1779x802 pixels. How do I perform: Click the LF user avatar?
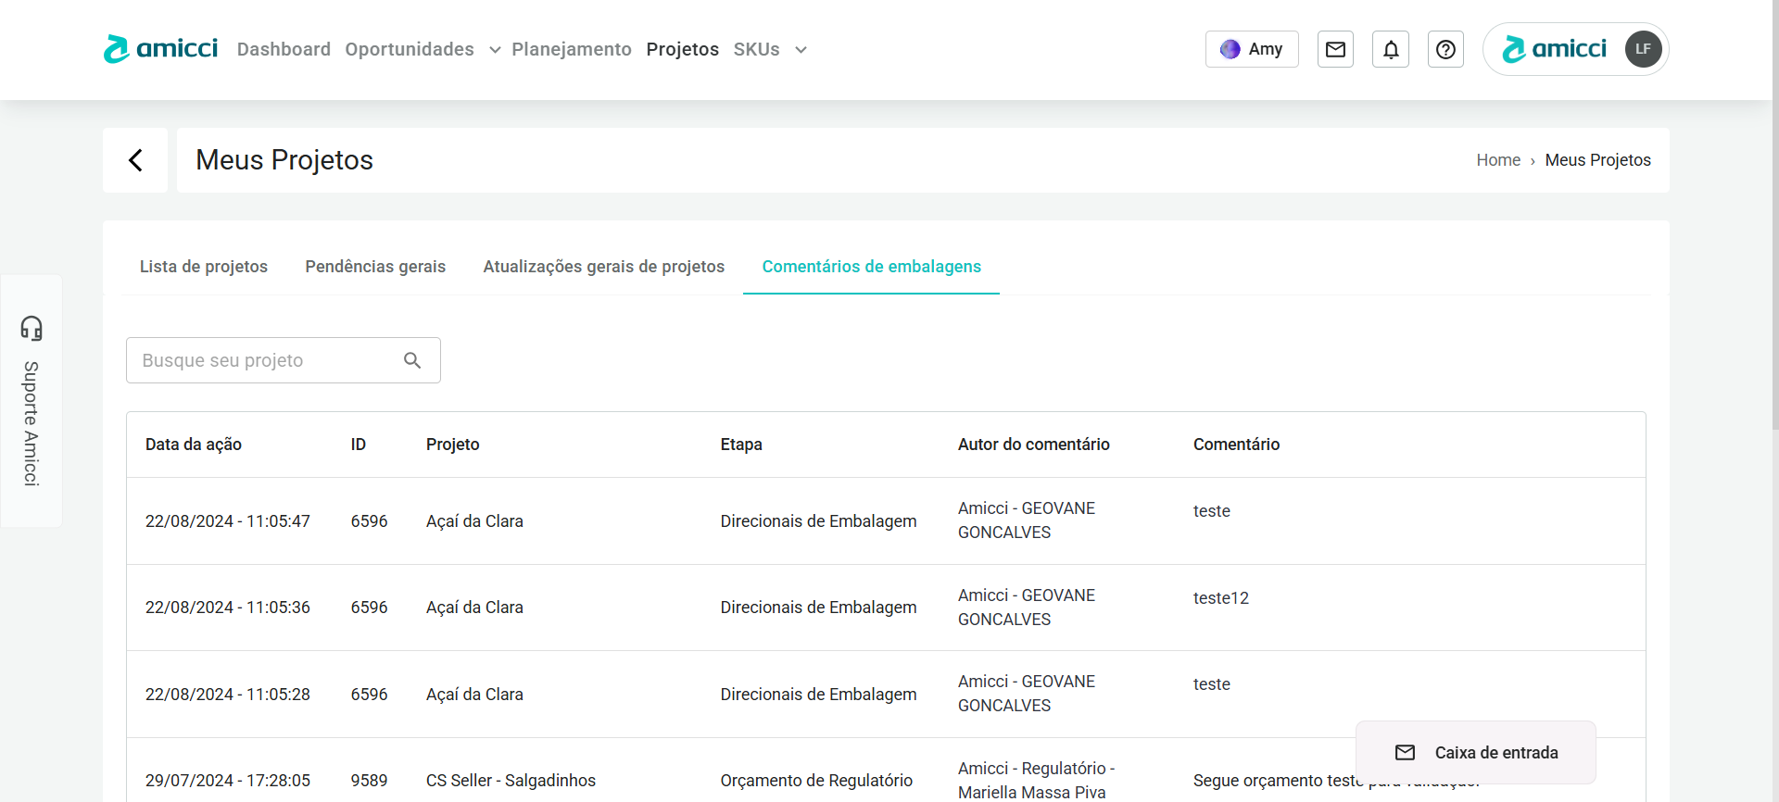click(x=1643, y=49)
